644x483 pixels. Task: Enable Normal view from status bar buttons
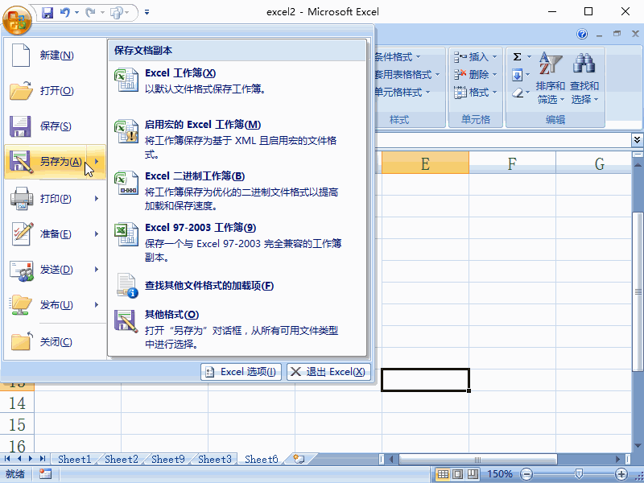(x=442, y=473)
